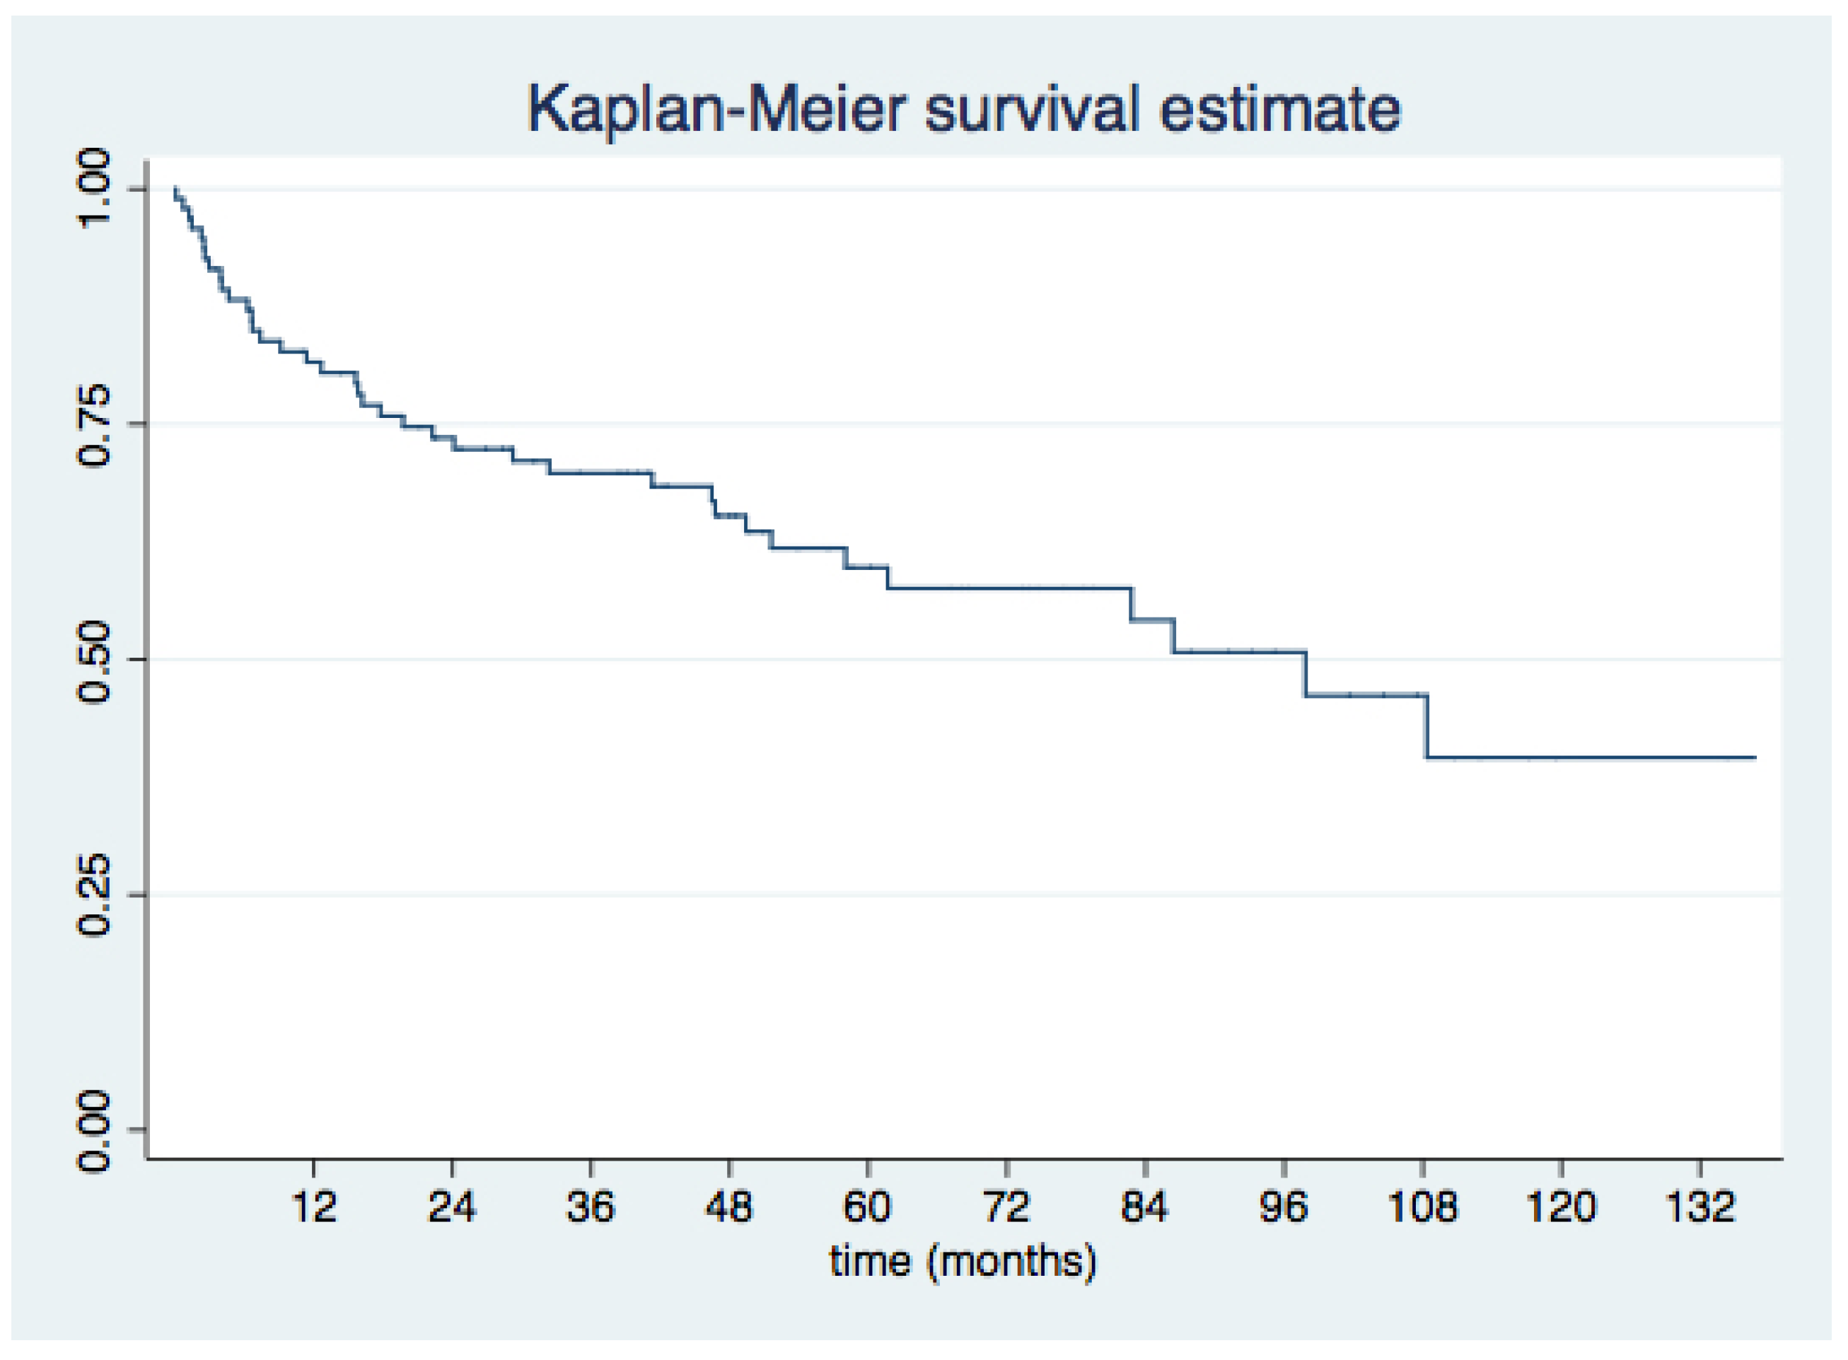Select the 24 month x-axis tick label
This screenshot has height=1360, width=1848.
[452, 1207]
